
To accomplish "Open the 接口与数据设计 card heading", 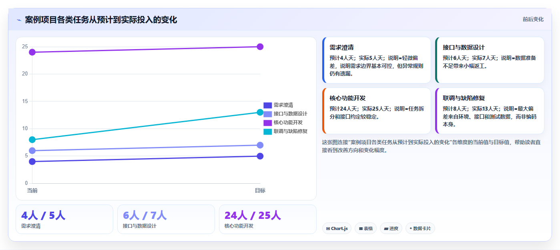I will click(x=464, y=47).
